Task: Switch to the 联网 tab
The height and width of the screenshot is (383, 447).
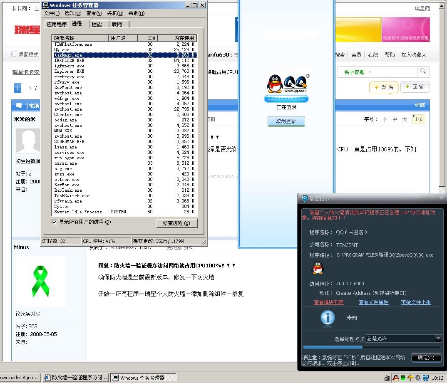Action: (119, 24)
